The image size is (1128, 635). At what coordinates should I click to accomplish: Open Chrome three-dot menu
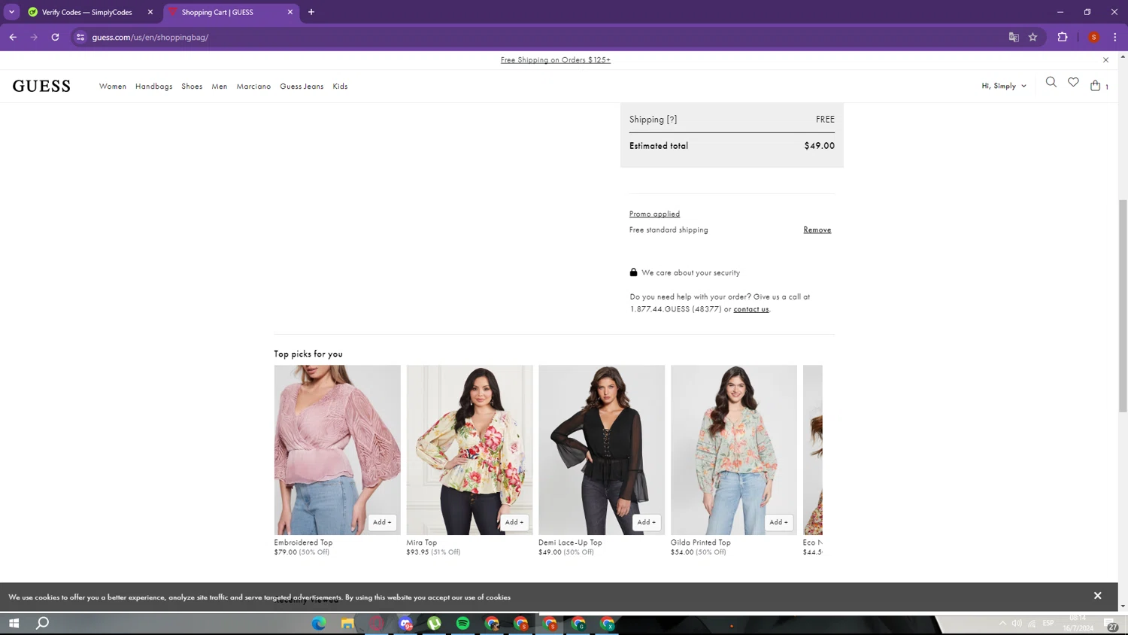tap(1114, 37)
